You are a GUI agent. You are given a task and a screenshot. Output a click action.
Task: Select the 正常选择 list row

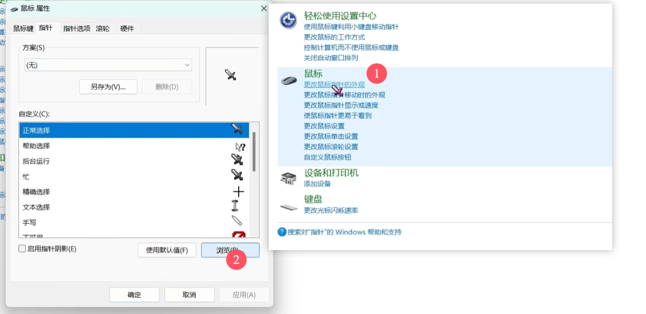pyautogui.click(x=134, y=130)
